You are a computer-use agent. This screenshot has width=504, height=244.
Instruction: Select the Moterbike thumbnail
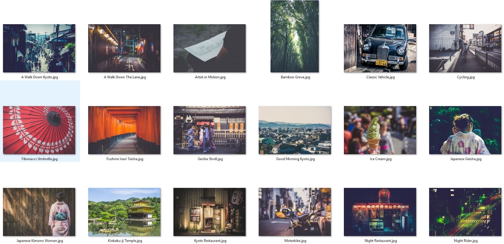(x=295, y=212)
